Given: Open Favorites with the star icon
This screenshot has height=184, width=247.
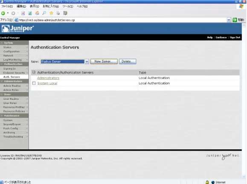Looking at the screenshot, I should click(x=51, y=13).
